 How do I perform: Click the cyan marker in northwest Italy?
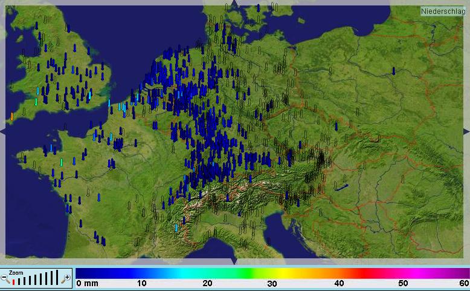[x=176, y=228]
